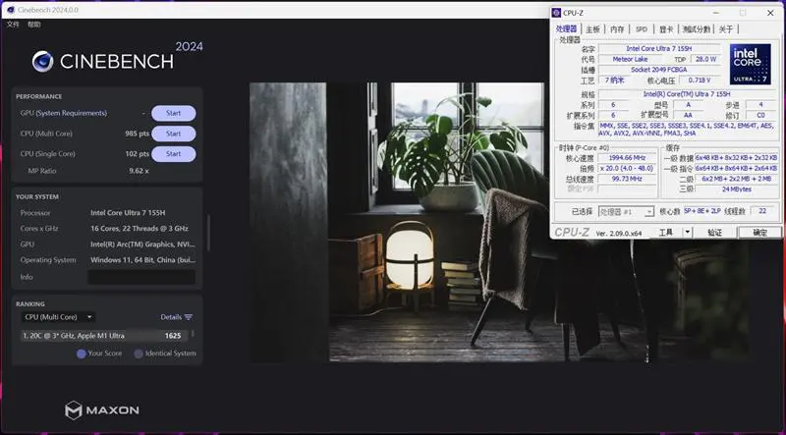The height and width of the screenshot is (435, 786).
Task: Toggle the Your Score legend dot
Action: click(x=82, y=353)
